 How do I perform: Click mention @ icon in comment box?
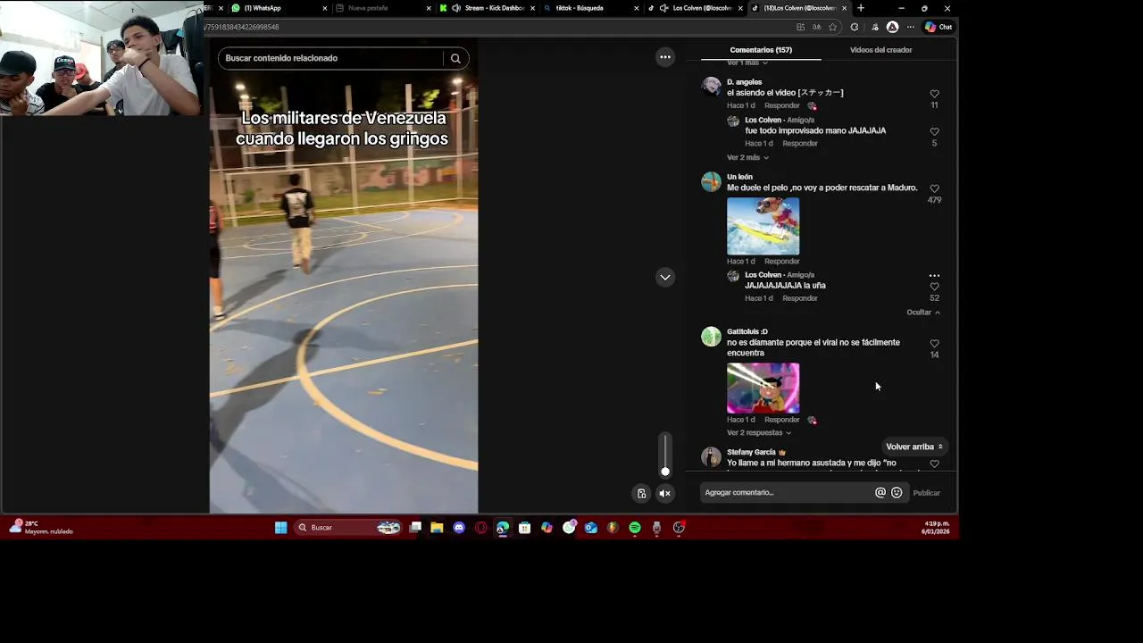[x=880, y=493]
